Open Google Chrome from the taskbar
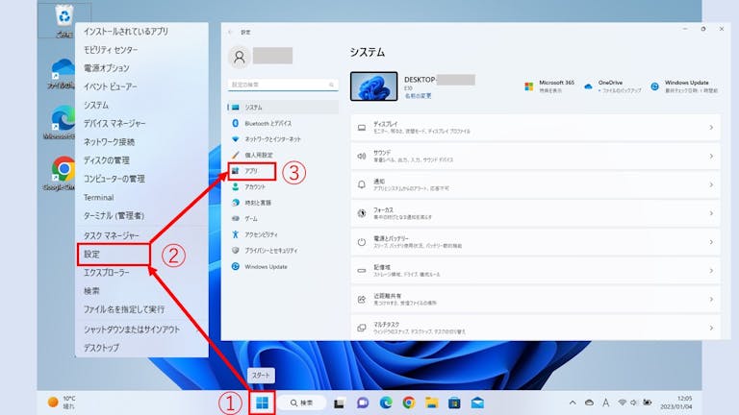 409,403
